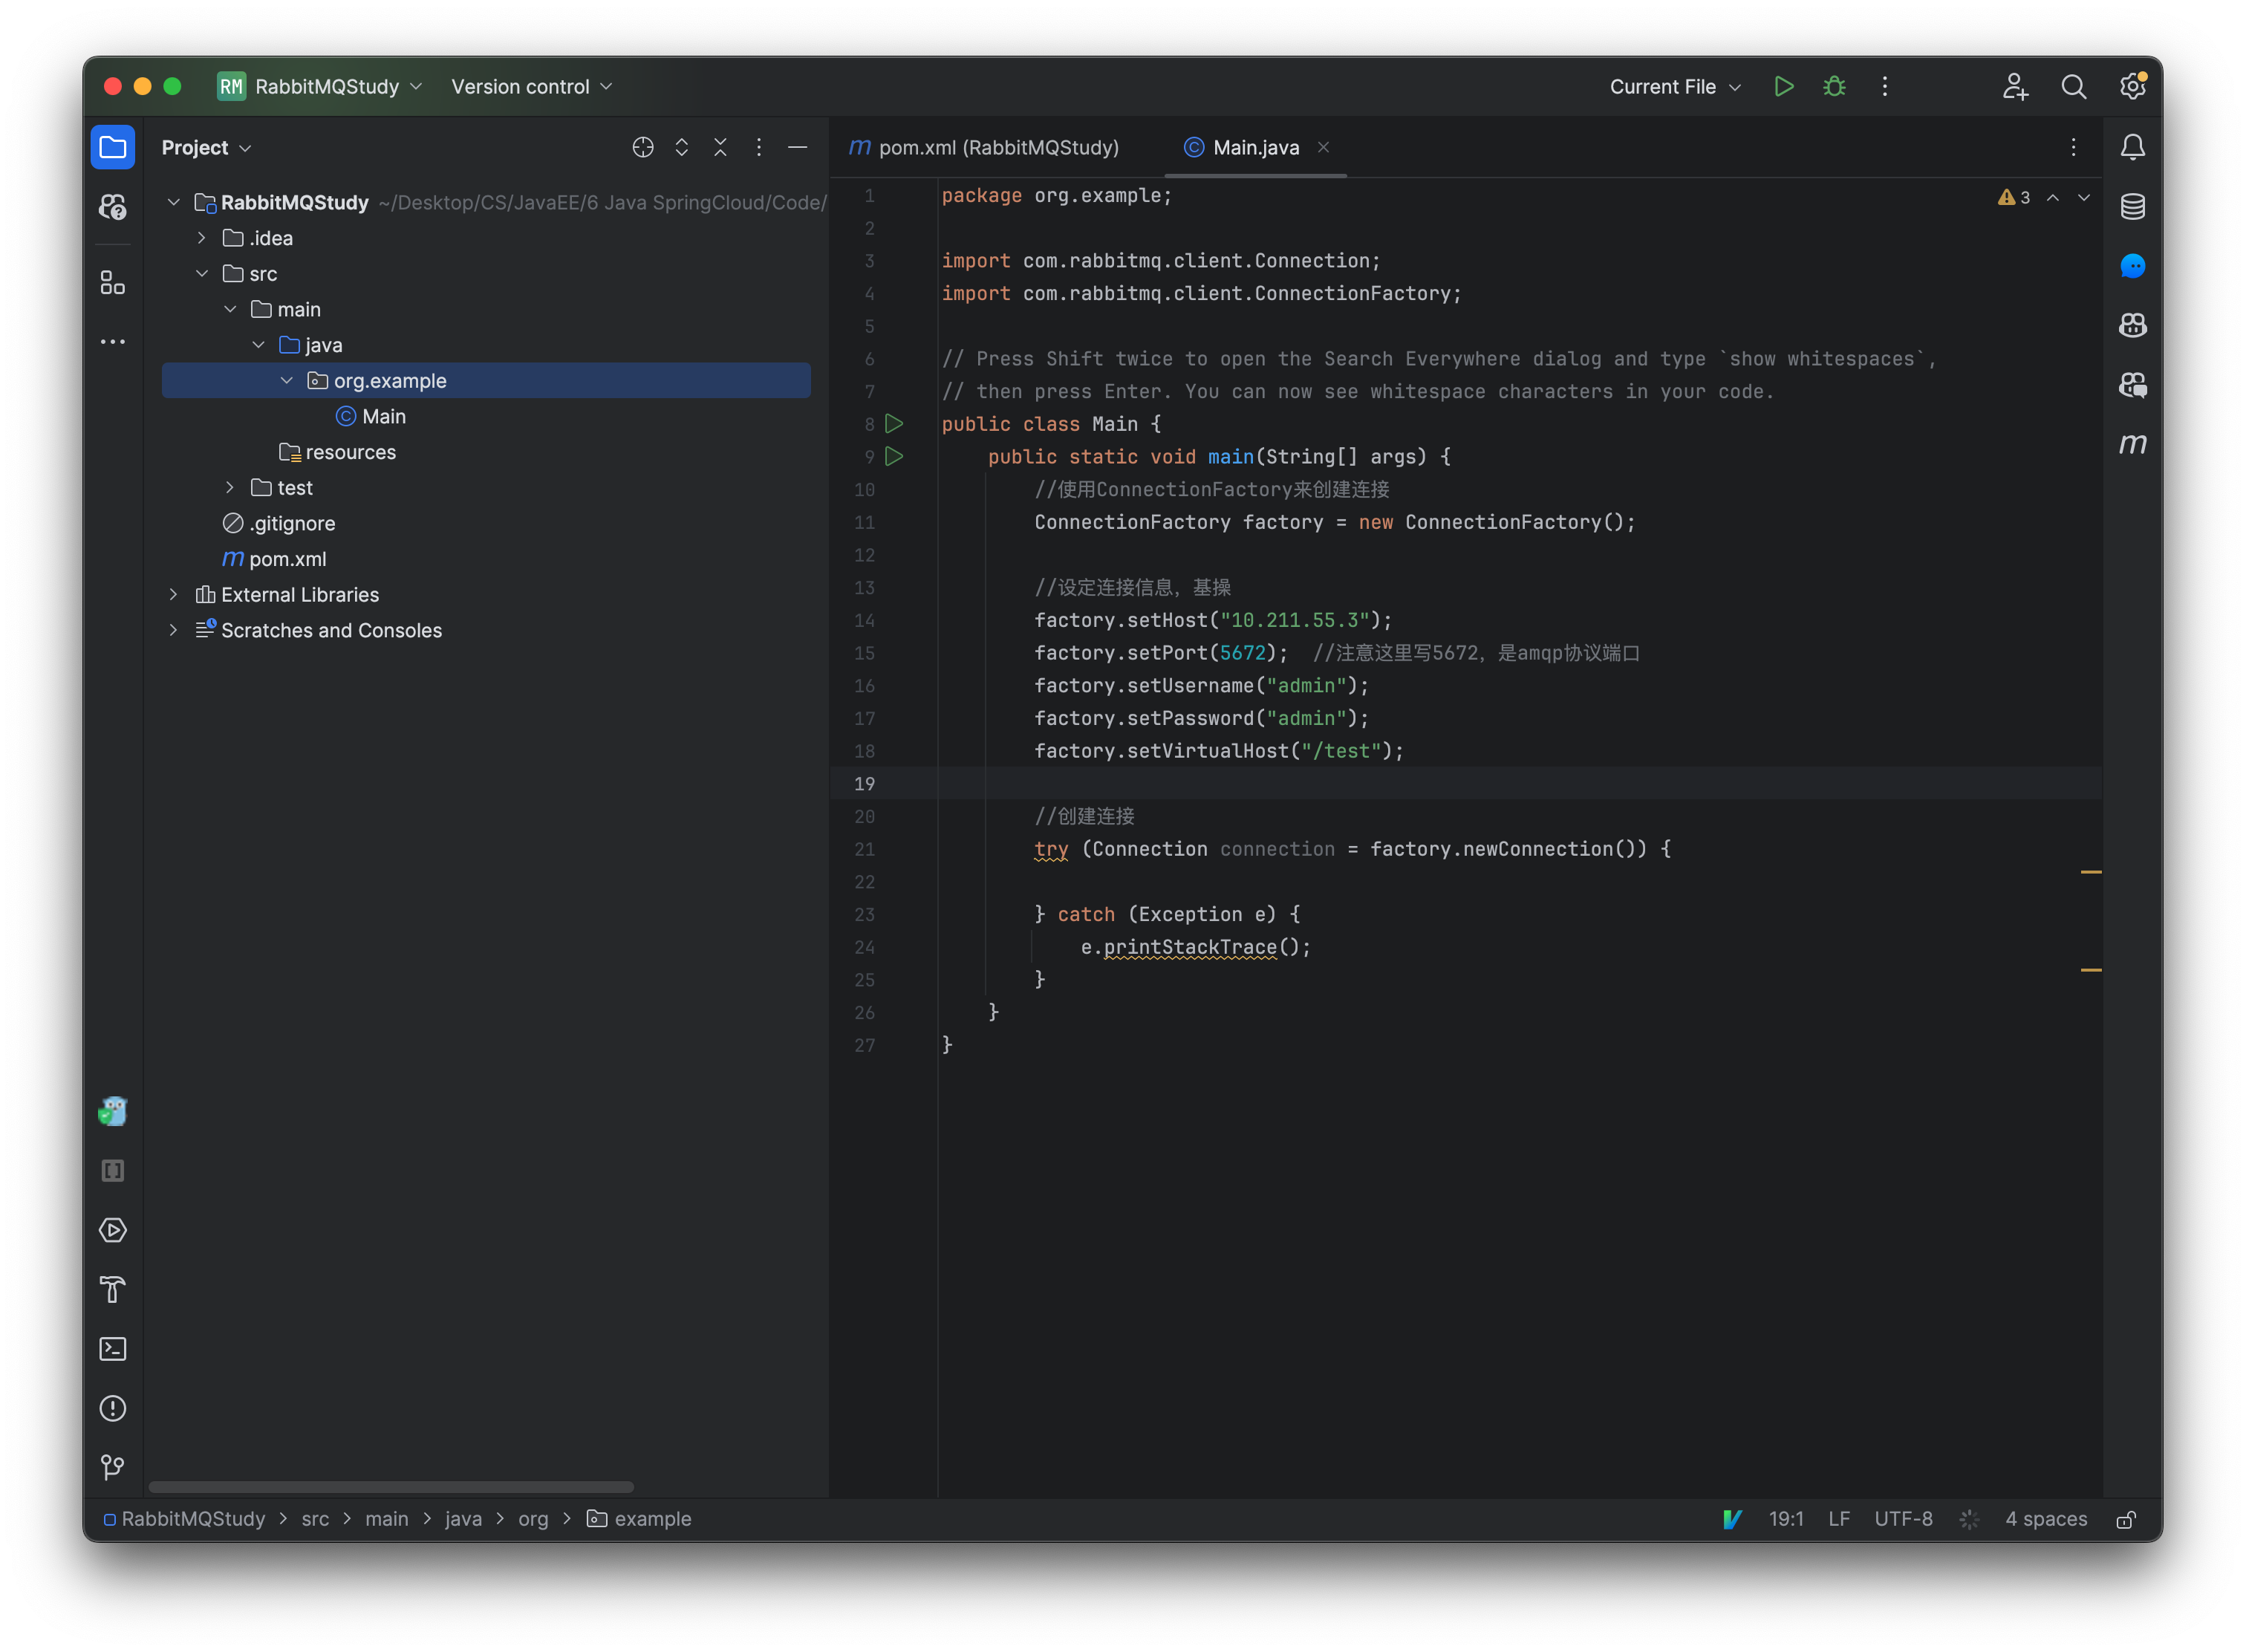Click the Debug bug icon

pyautogui.click(x=1833, y=87)
